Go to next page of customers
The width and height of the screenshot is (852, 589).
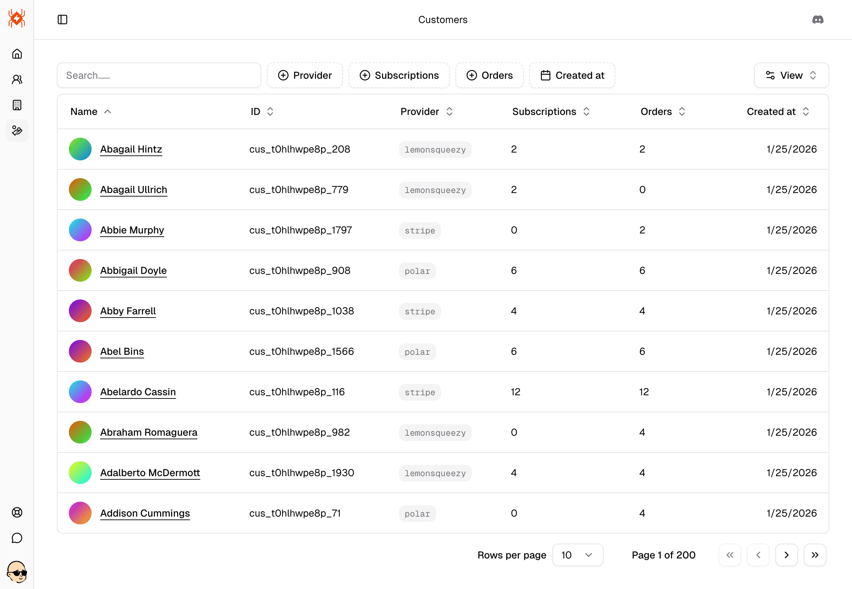786,555
